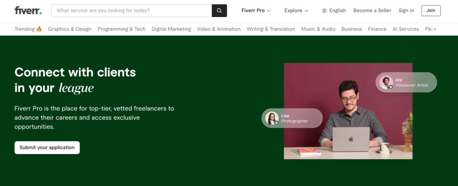Select the Graphics & Design category
Viewport: 458px width, 186px height.
coord(69,29)
